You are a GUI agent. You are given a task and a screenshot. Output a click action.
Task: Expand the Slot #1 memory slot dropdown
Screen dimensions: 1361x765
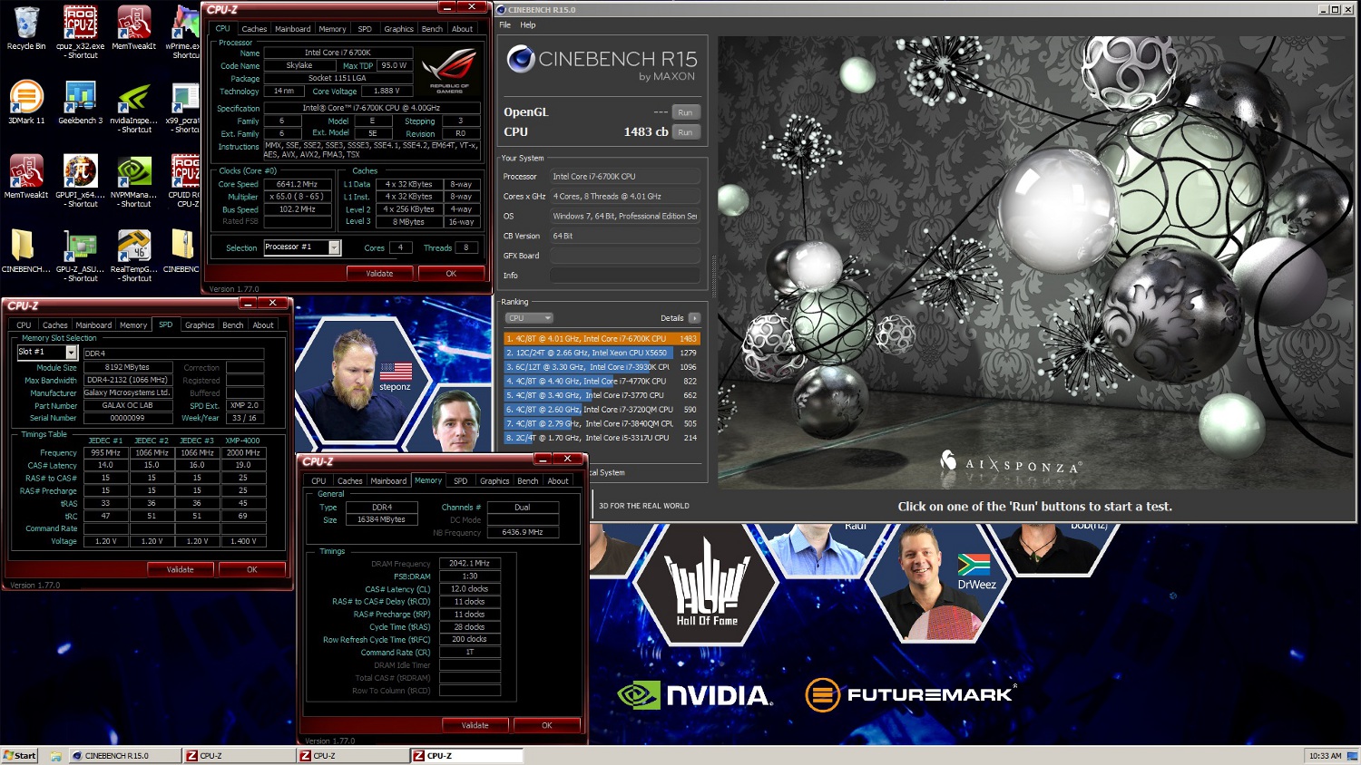point(71,352)
